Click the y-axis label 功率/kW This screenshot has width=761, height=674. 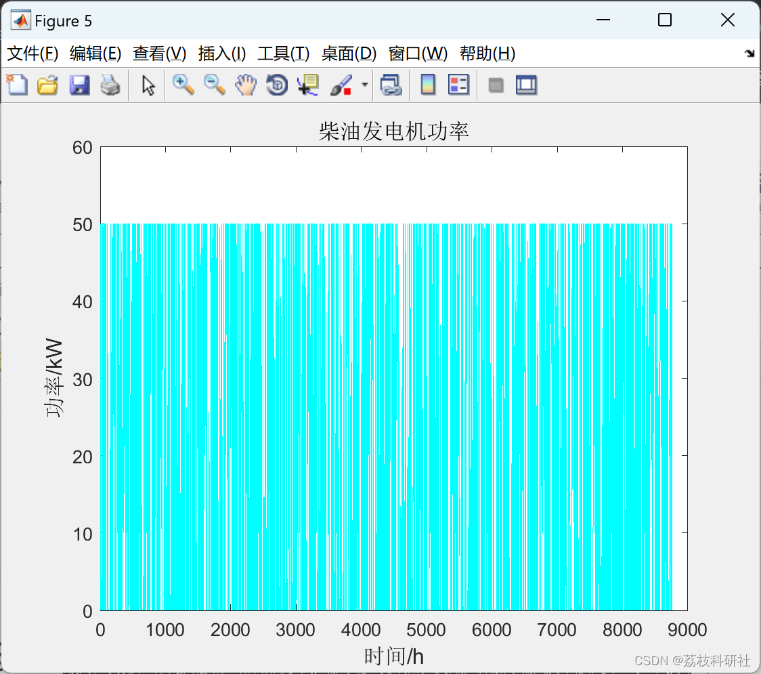pyautogui.click(x=54, y=377)
